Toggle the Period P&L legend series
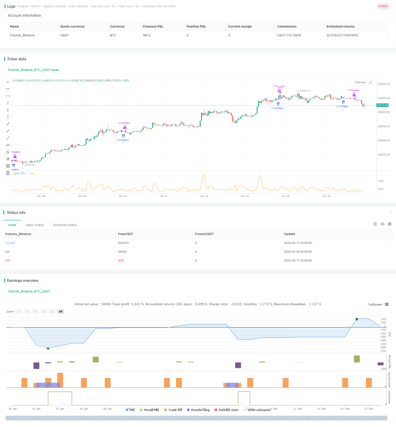396x427 pixels. [149, 410]
